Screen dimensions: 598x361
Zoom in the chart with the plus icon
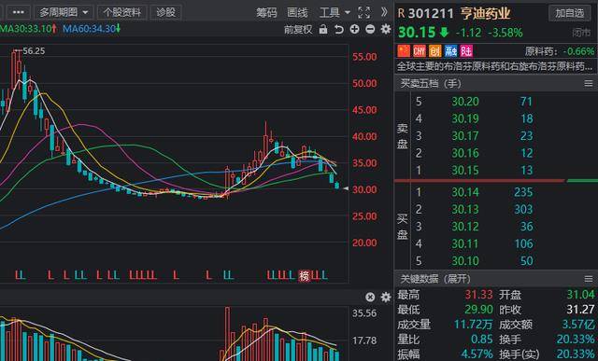(355, 29)
